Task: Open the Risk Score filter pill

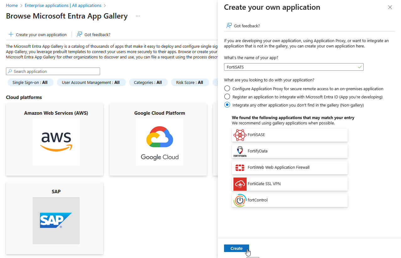Action: (190, 82)
